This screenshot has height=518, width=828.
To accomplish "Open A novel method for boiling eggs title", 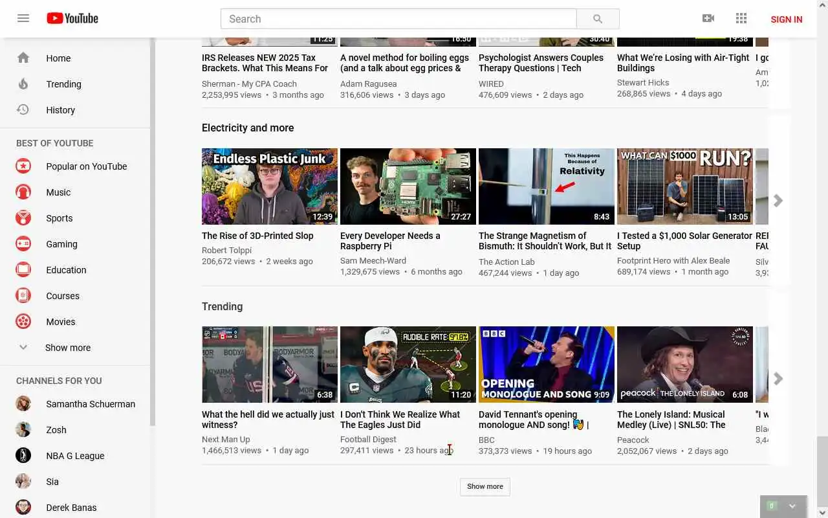I will point(404,63).
